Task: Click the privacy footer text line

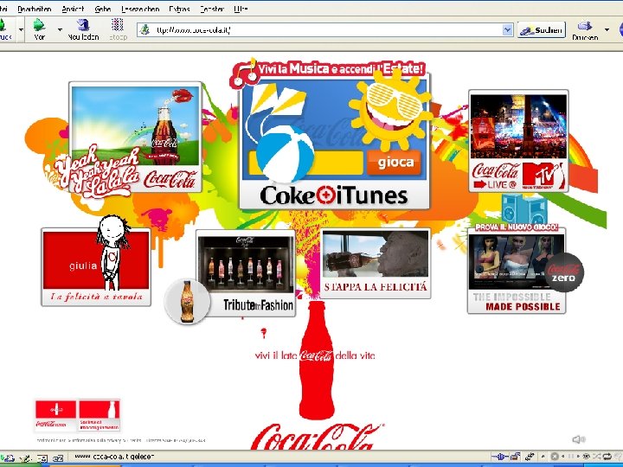Action: click(x=121, y=440)
